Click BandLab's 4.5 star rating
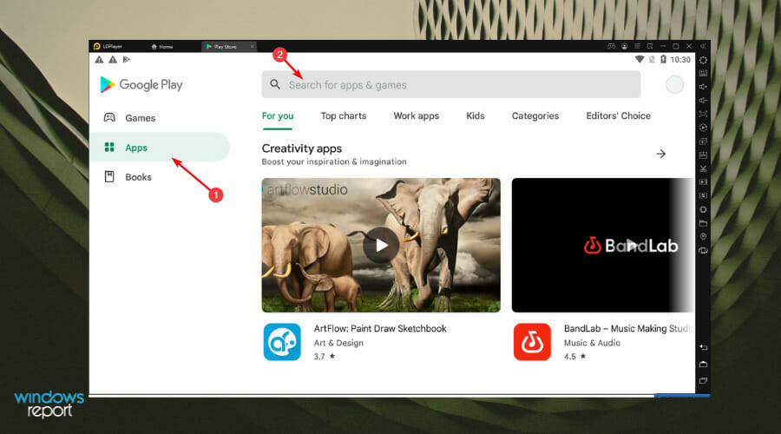 [x=575, y=356]
